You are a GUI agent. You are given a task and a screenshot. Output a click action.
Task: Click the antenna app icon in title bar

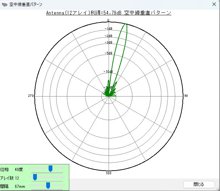click(4, 4)
